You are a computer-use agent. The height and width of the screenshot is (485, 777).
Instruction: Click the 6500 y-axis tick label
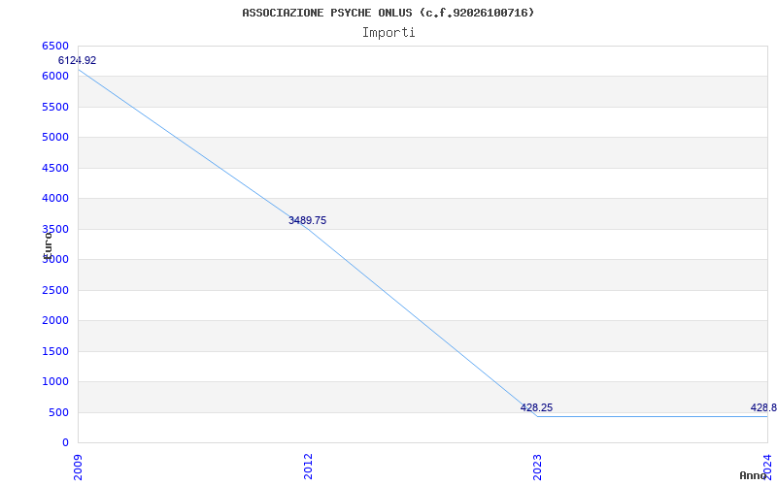coord(55,46)
